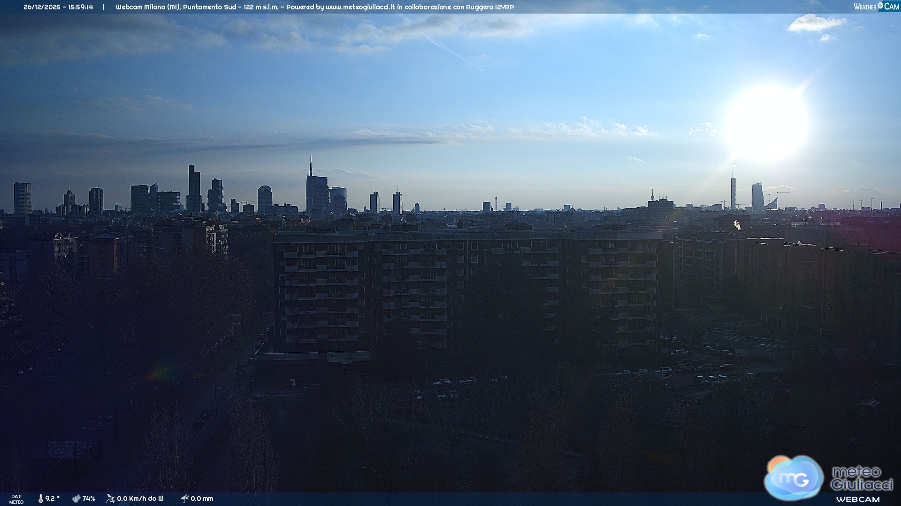Open the www.meteogiuliacci.it link text
Image resolution: width=901 pixels, height=506 pixels.
click(360, 7)
